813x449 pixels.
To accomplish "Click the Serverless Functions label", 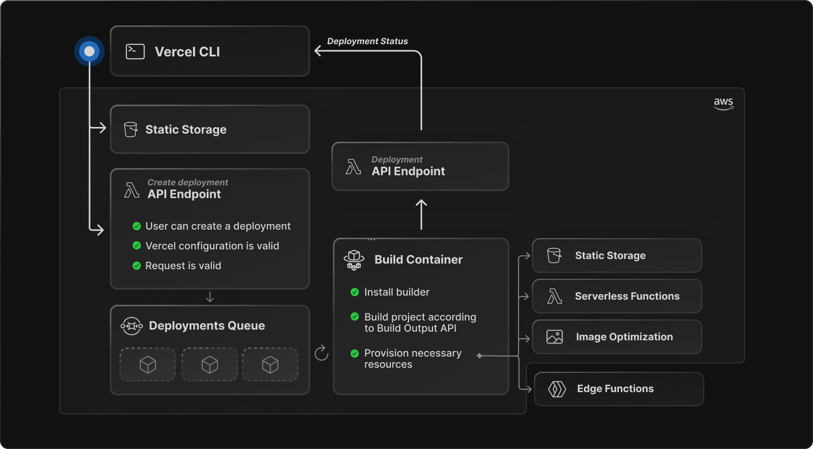I will pos(627,296).
